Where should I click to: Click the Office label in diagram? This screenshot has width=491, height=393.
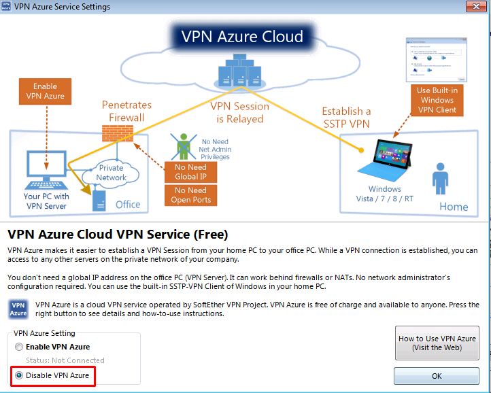(x=128, y=205)
